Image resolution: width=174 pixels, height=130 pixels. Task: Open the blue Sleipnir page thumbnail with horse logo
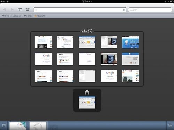click(x=130, y=42)
